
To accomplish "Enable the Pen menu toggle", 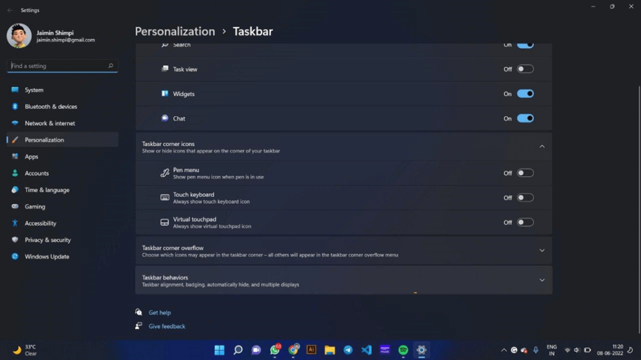I will click(x=525, y=173).
